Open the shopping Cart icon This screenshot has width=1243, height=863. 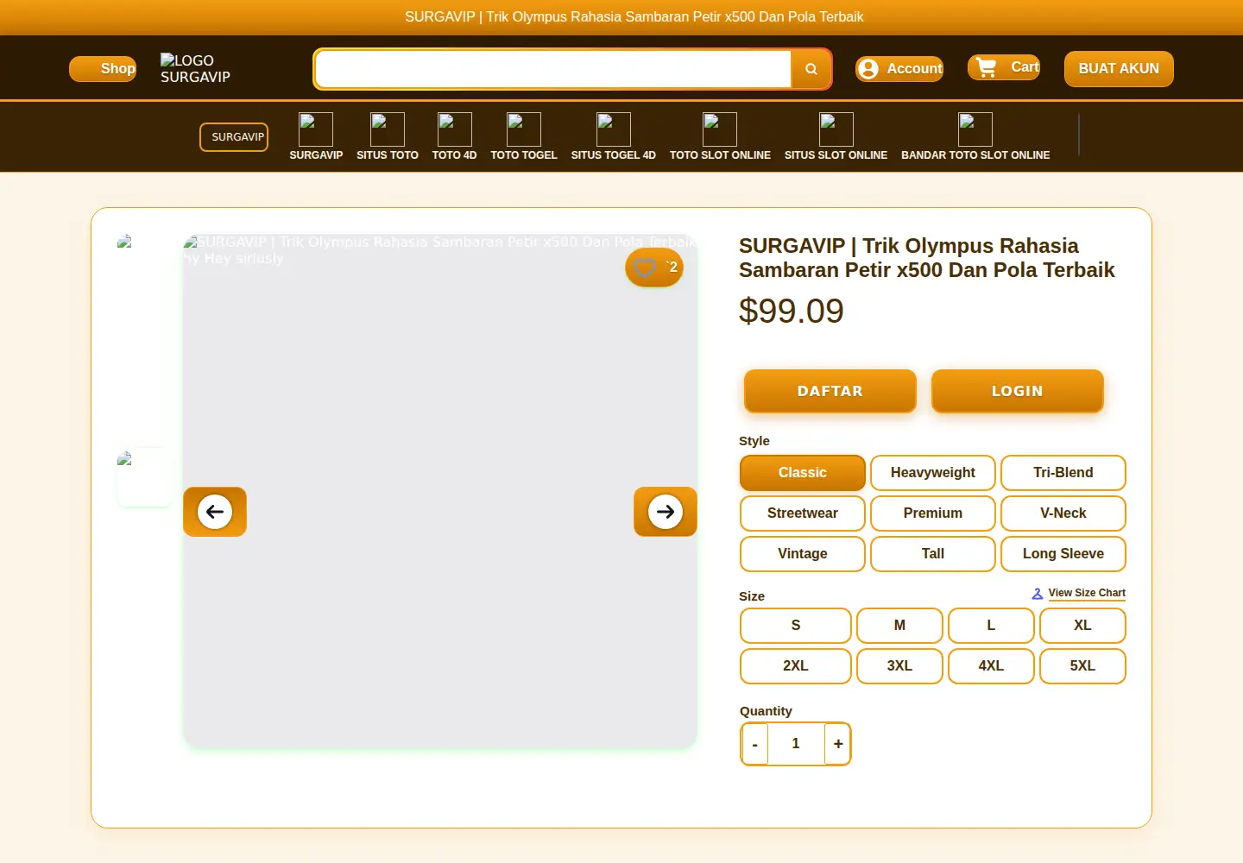[x=987, y=67]
